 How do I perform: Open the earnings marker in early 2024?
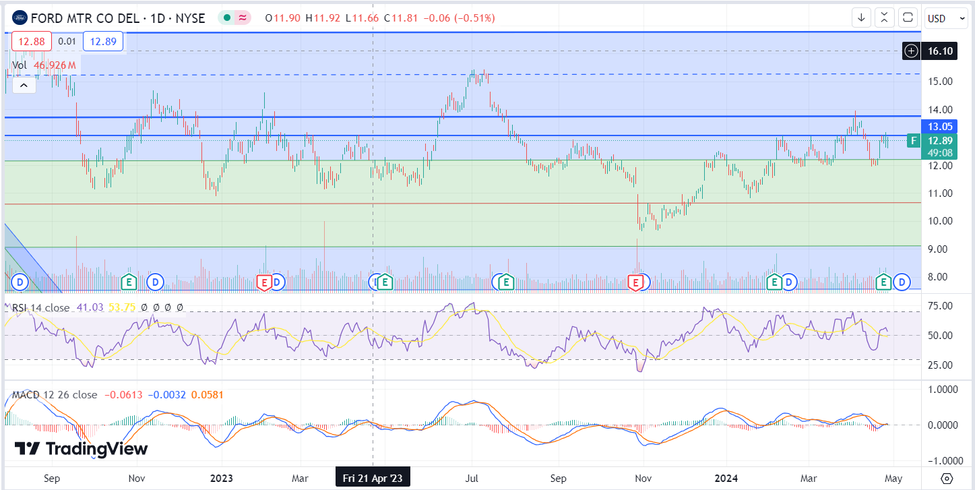point(774,282)
